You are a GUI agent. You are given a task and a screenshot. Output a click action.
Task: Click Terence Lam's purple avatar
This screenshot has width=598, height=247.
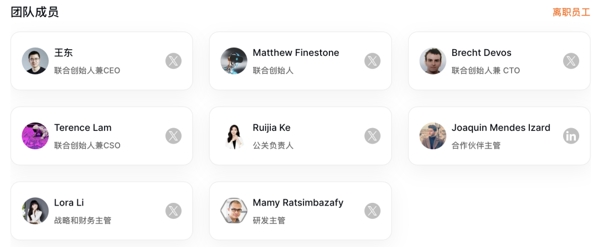coord(35,136)
